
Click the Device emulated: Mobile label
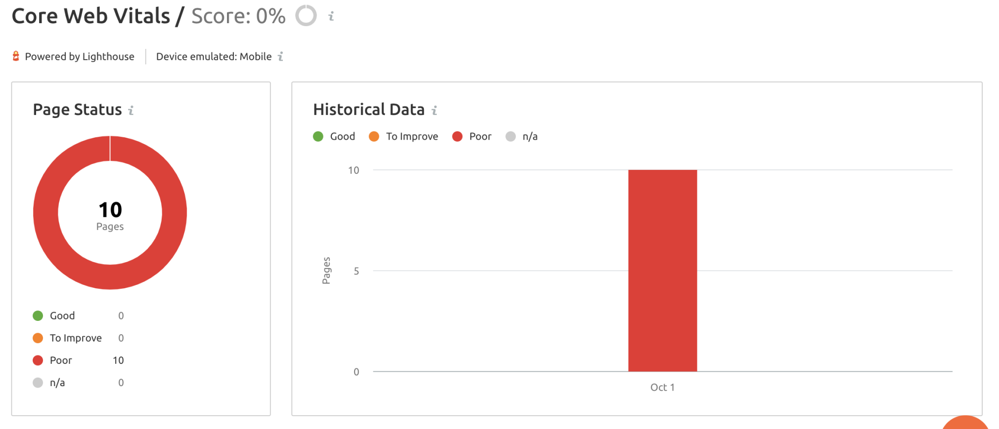pyautogui.click(x=214, y=57)
